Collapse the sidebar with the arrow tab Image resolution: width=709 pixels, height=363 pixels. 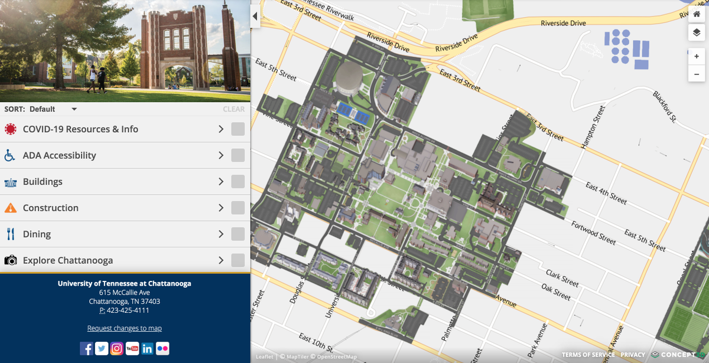(255, 16)
